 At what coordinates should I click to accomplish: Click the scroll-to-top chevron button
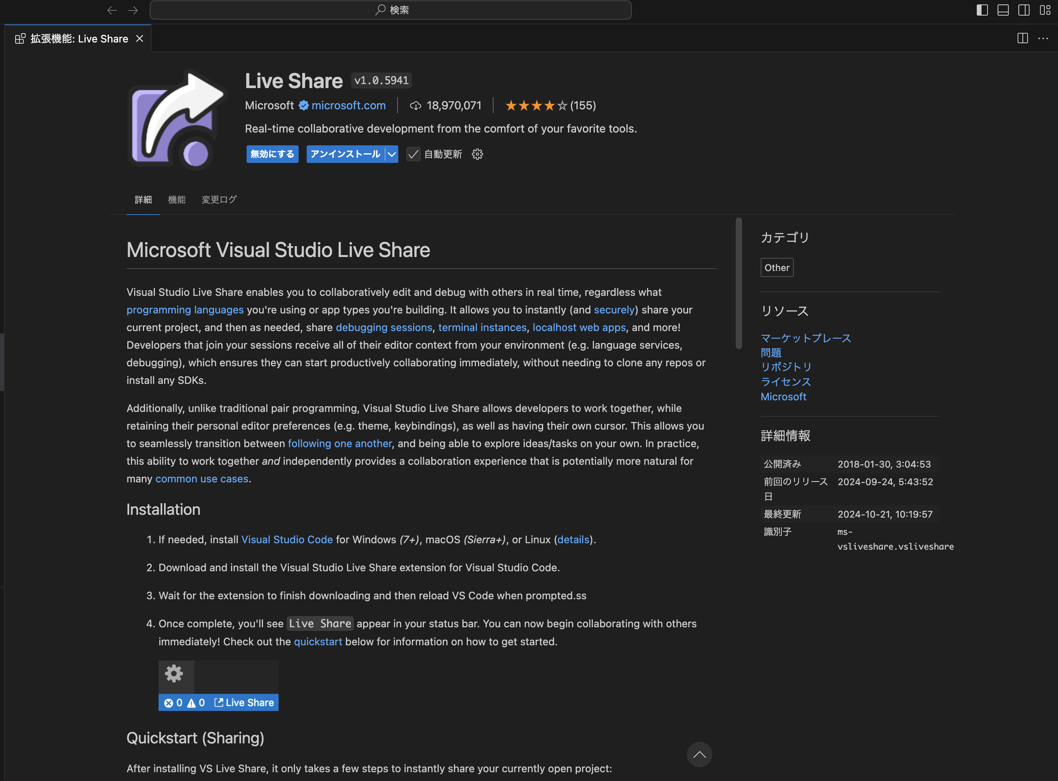699,754
